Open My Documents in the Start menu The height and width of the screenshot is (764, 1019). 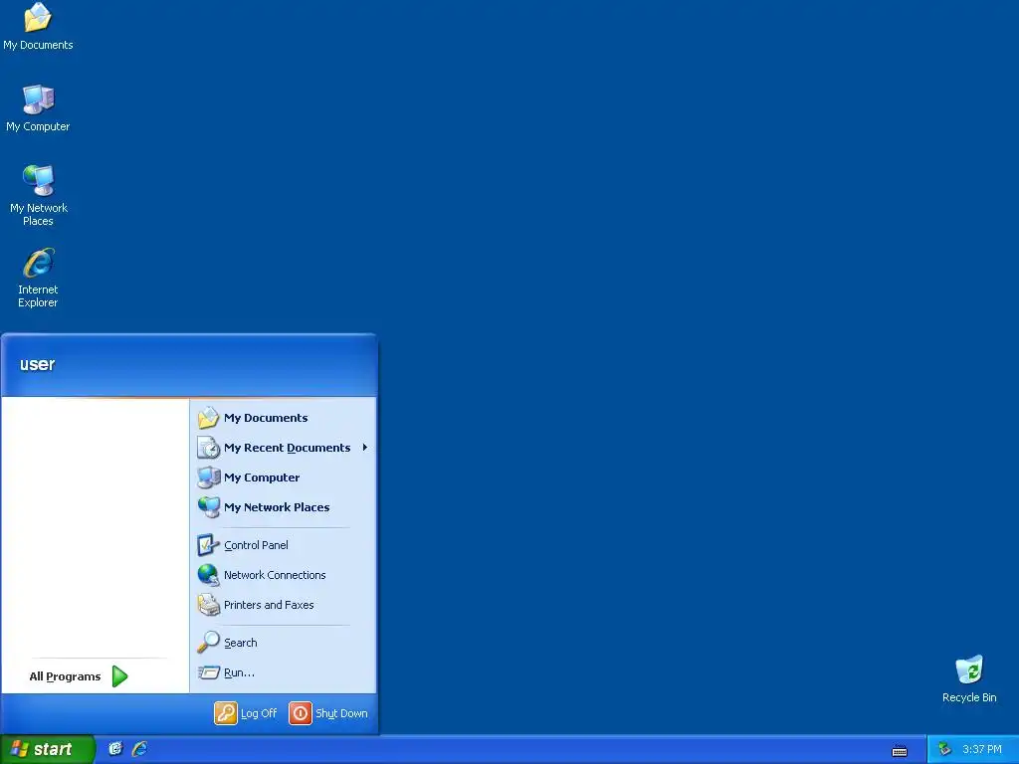(283, 418)
